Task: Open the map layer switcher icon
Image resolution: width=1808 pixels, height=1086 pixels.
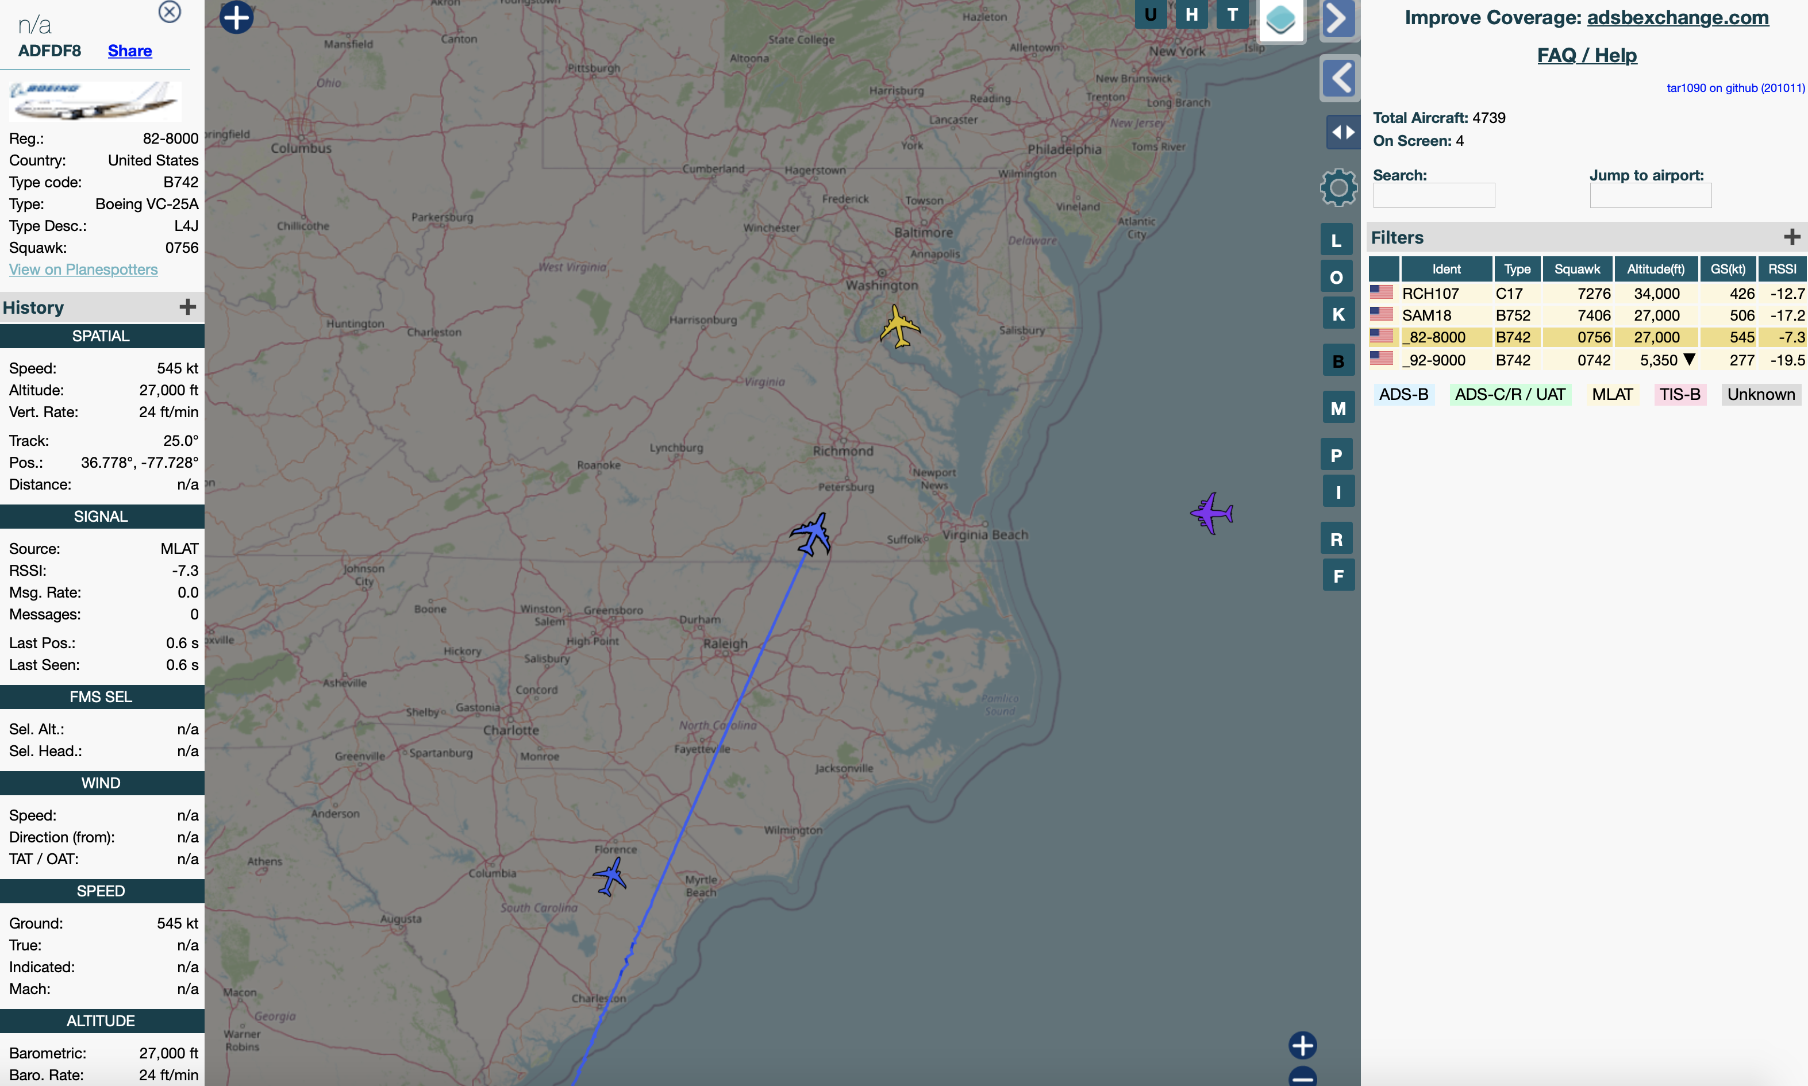Action: tap(1280, 20)
